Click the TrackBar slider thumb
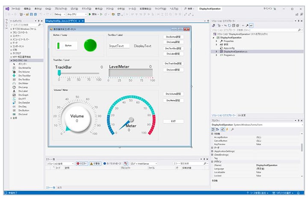Viewport: 308px width, 200px height. [x=59, y=73]
